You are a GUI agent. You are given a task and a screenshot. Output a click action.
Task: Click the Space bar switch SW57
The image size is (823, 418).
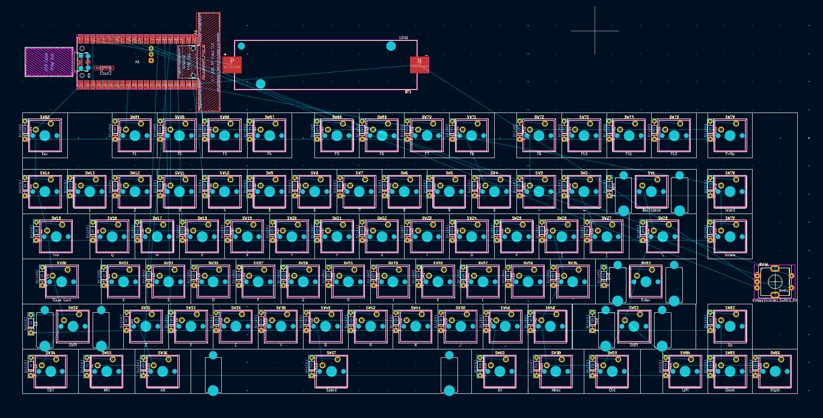point(331,370)
